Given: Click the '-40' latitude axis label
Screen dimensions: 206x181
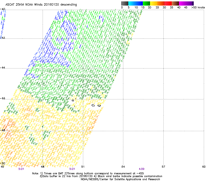Looking at the screenshot, I should click(3, 9).
